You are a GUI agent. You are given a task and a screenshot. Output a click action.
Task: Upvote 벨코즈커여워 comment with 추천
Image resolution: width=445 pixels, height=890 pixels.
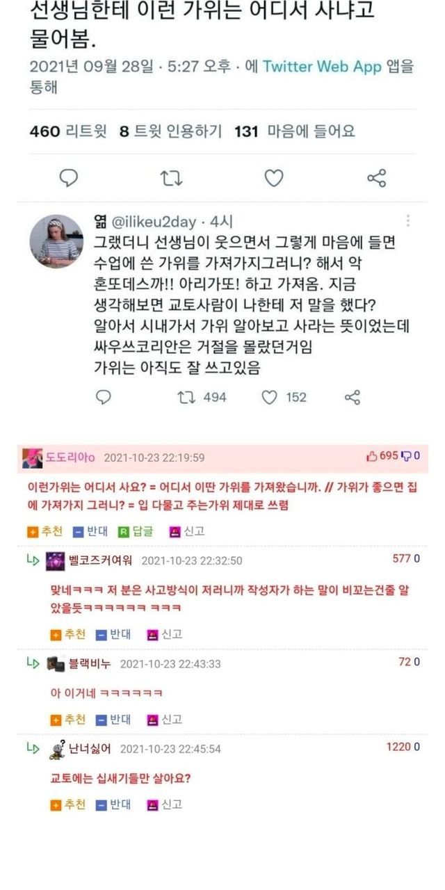[68, 634]
